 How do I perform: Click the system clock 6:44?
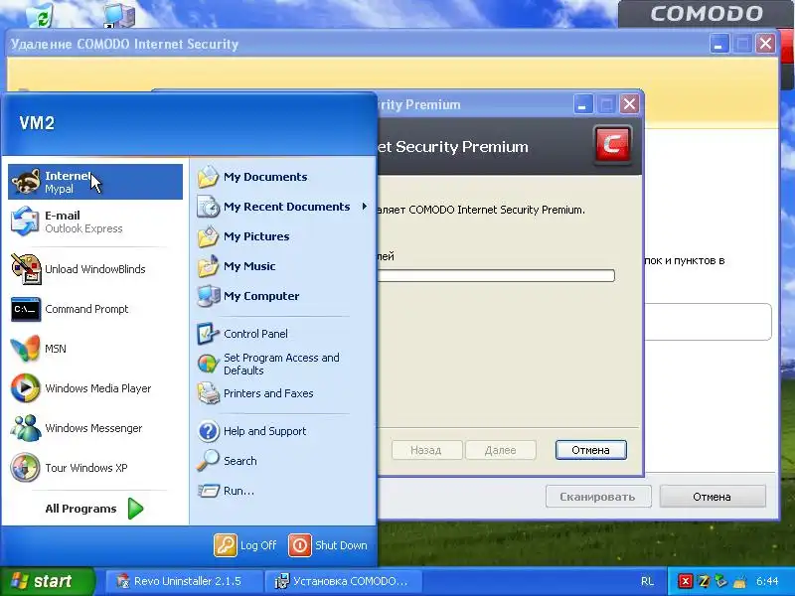click(766, 581)
